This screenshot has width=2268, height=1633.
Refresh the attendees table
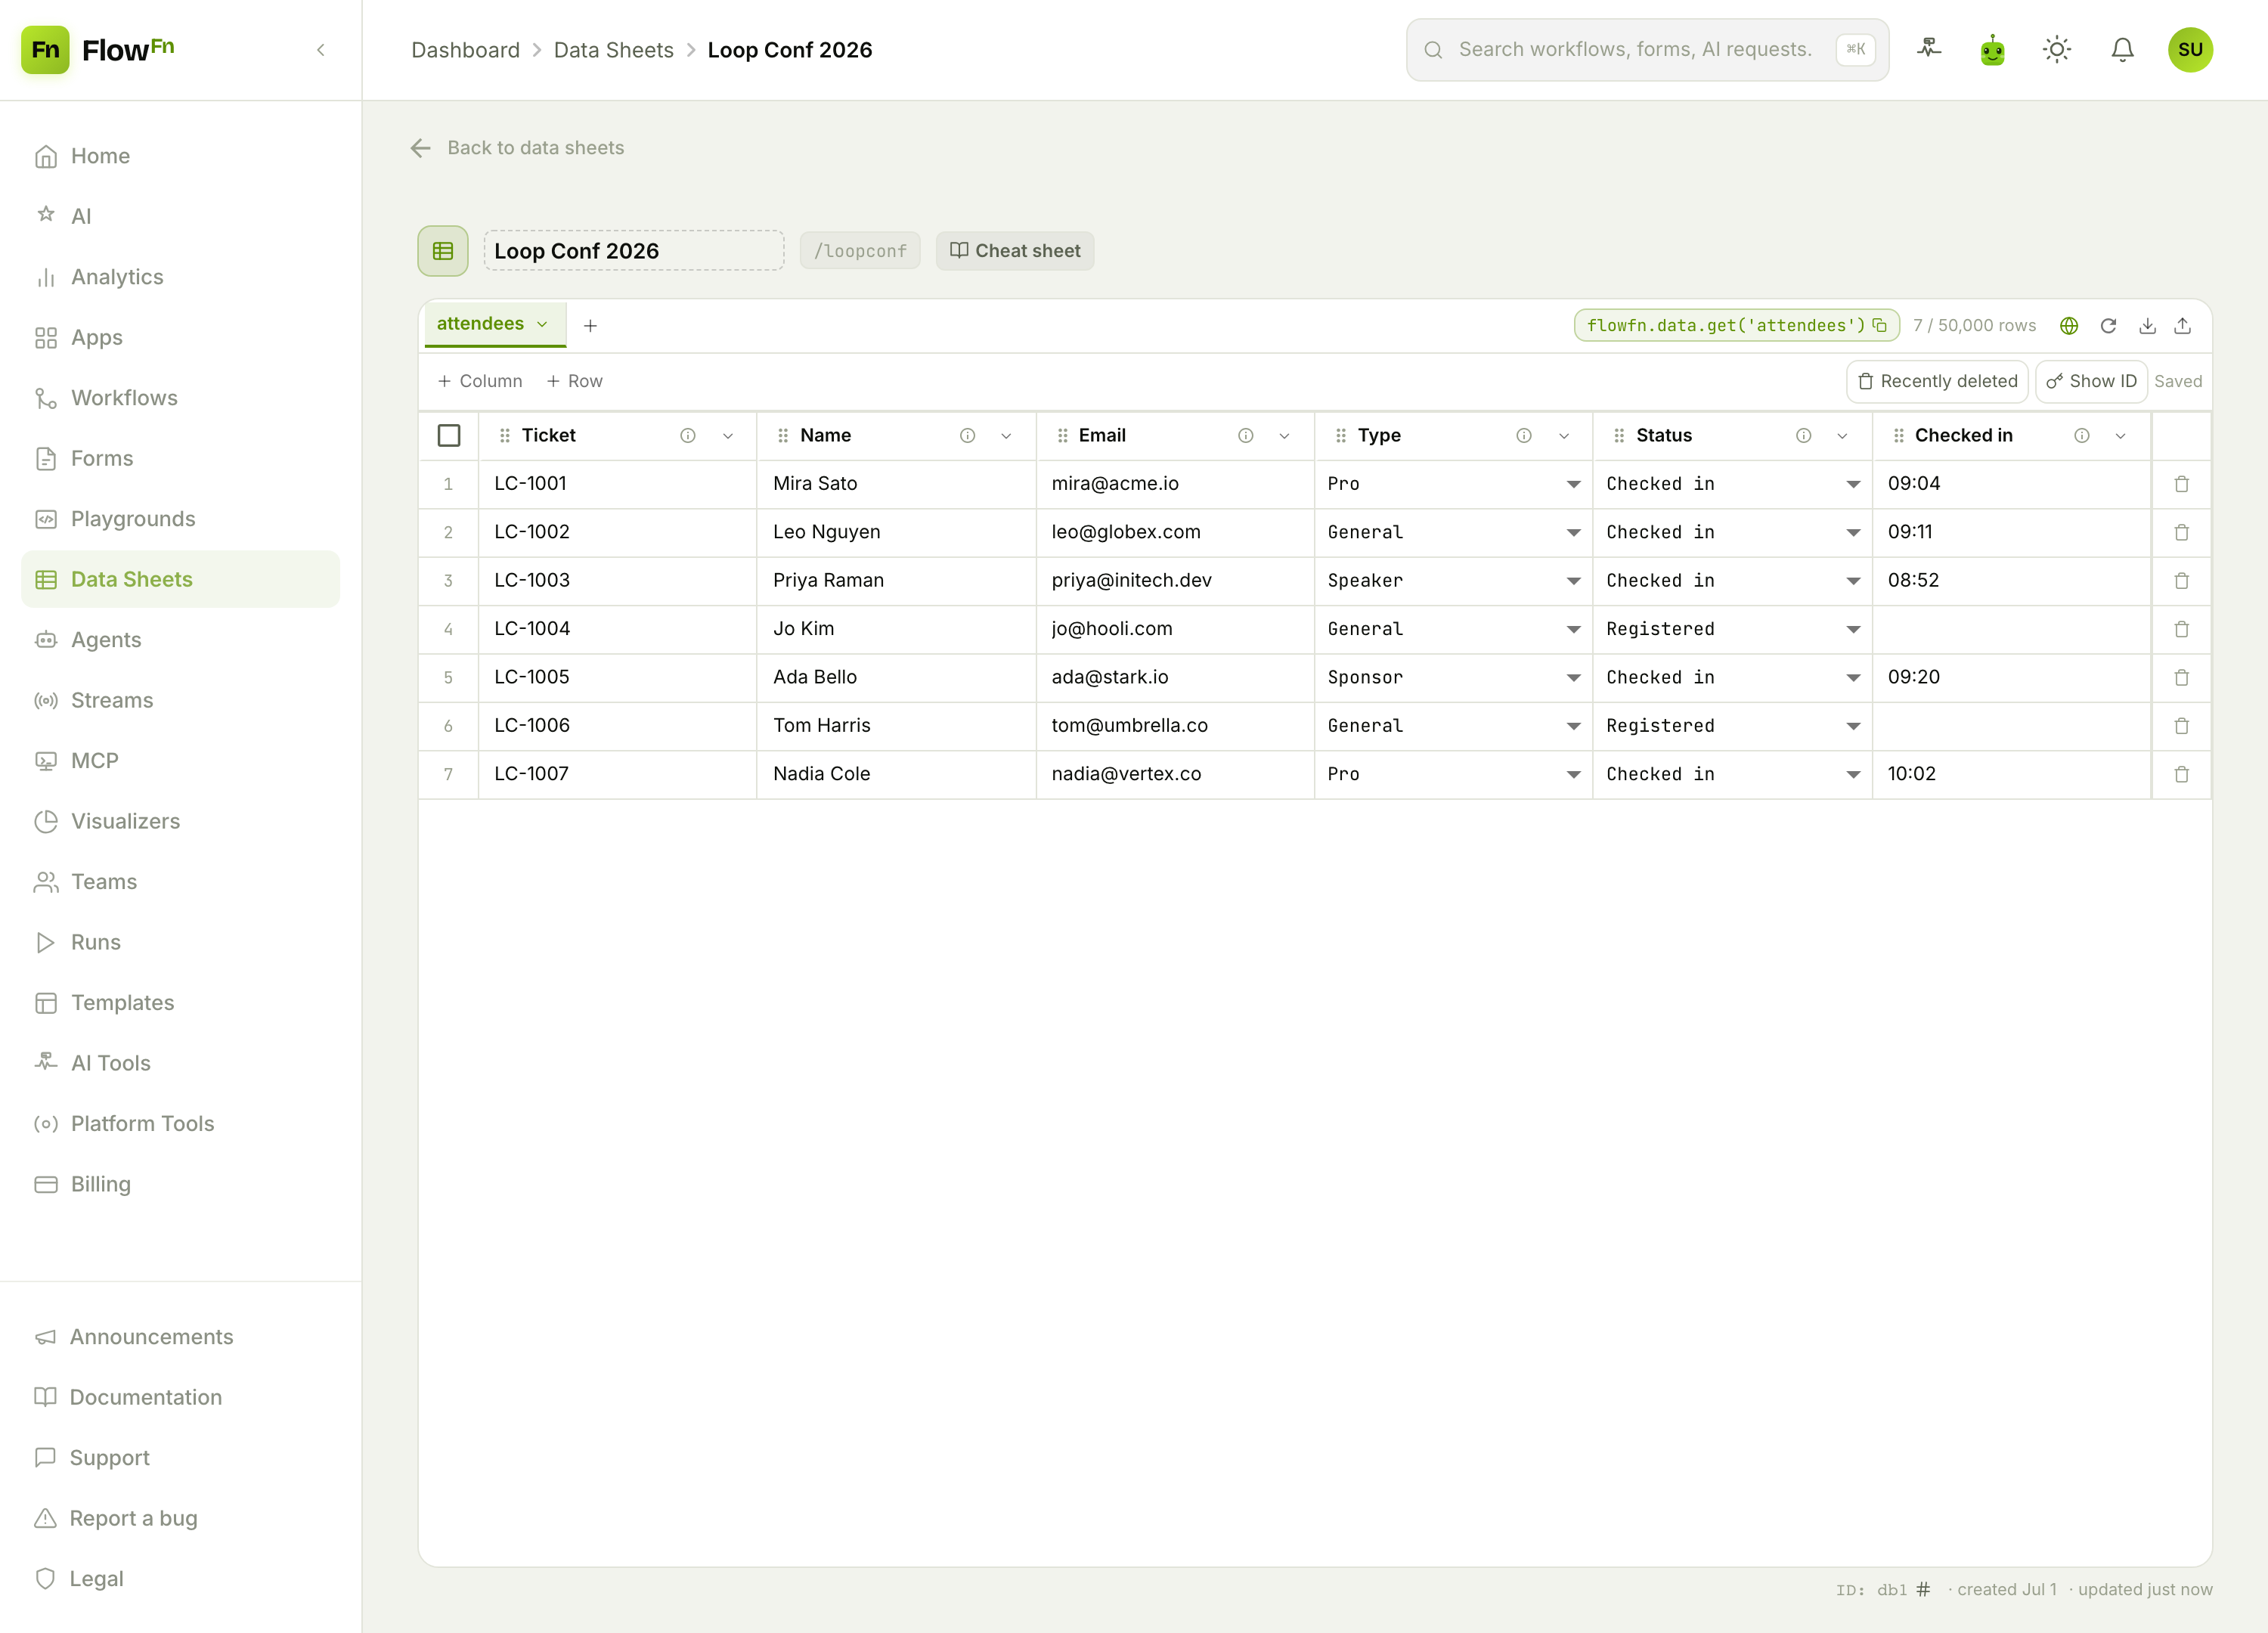click(2108, 326)
